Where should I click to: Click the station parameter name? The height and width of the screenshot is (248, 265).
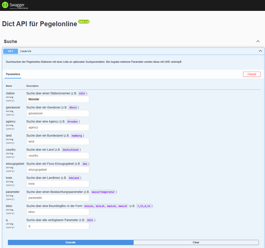click(x=10, y=93)
